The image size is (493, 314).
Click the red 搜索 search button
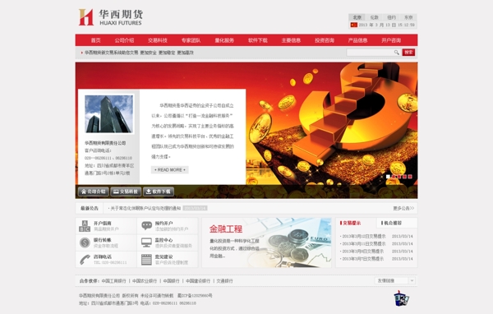click(x=408, y=53)
